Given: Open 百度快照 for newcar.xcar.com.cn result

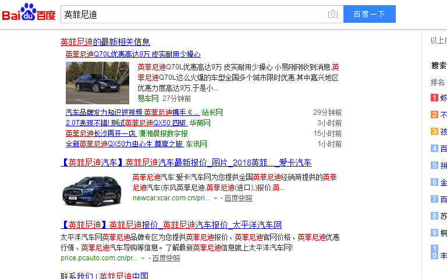Looking at the screenshot, I should click(238, 198).
